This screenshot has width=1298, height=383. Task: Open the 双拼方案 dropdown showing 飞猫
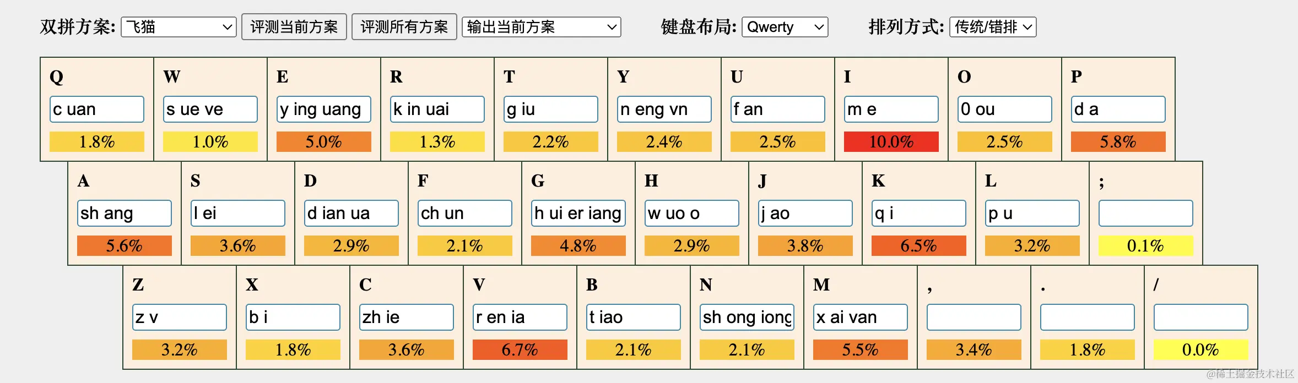(179, 27)
